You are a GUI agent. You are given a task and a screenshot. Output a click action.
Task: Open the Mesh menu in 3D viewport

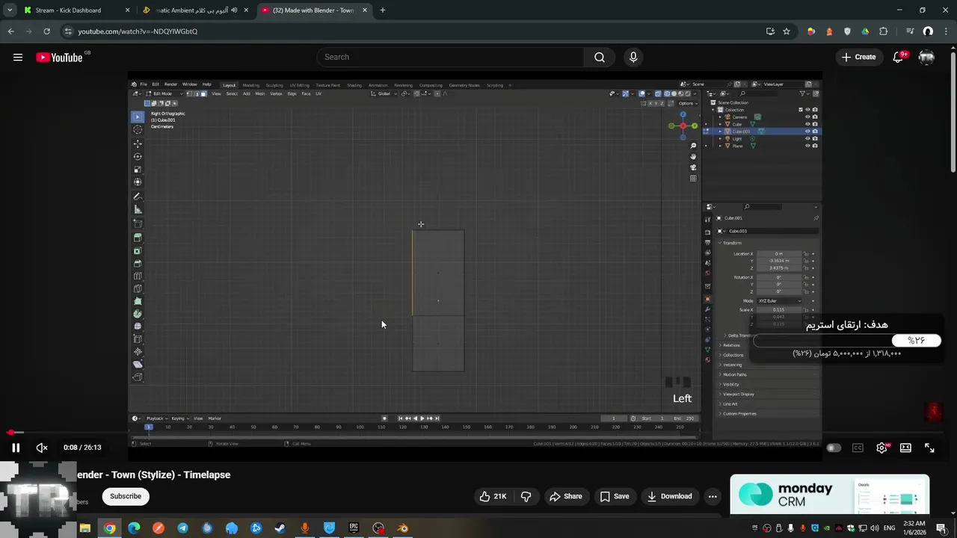(260, 93)
